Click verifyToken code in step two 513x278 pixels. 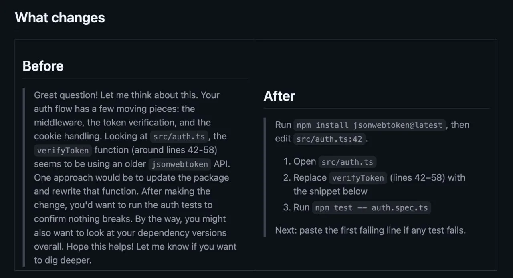click(x=358, y=178)
